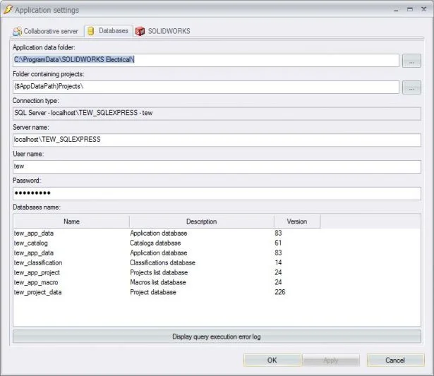Viewport: 434px width, 376px height.
Task: Sort by Version column header
Action: tap(296, 222)
